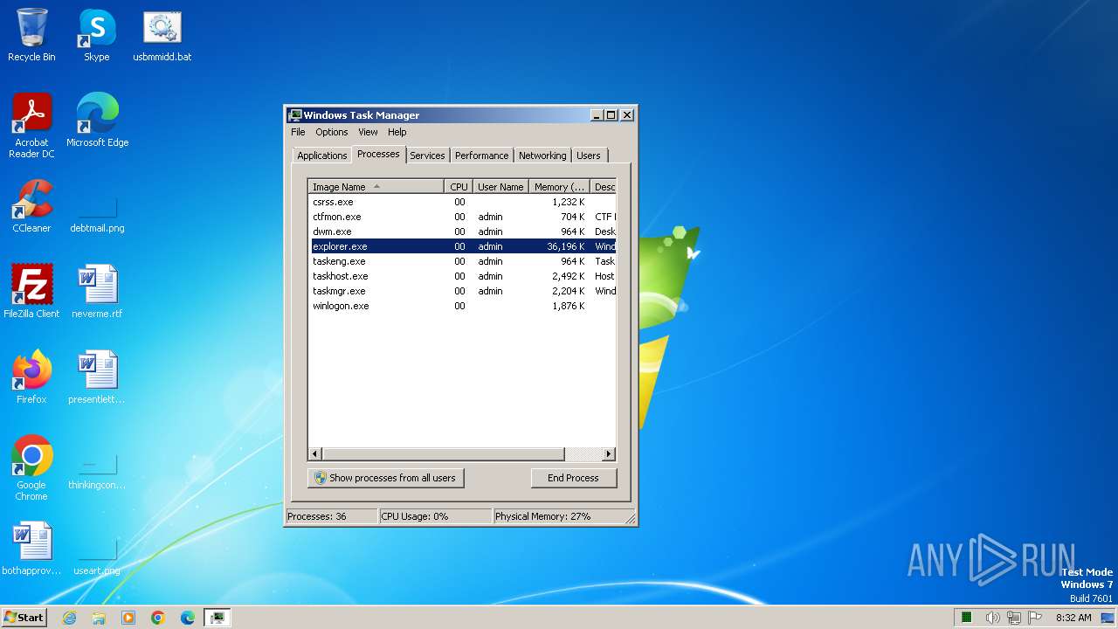1118x629 pixels.
Task: Click the Show desktop tray button
Action: coord(1108,618)
